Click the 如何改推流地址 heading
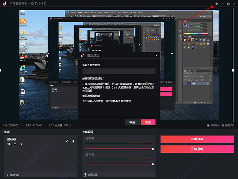 (91, 96)
